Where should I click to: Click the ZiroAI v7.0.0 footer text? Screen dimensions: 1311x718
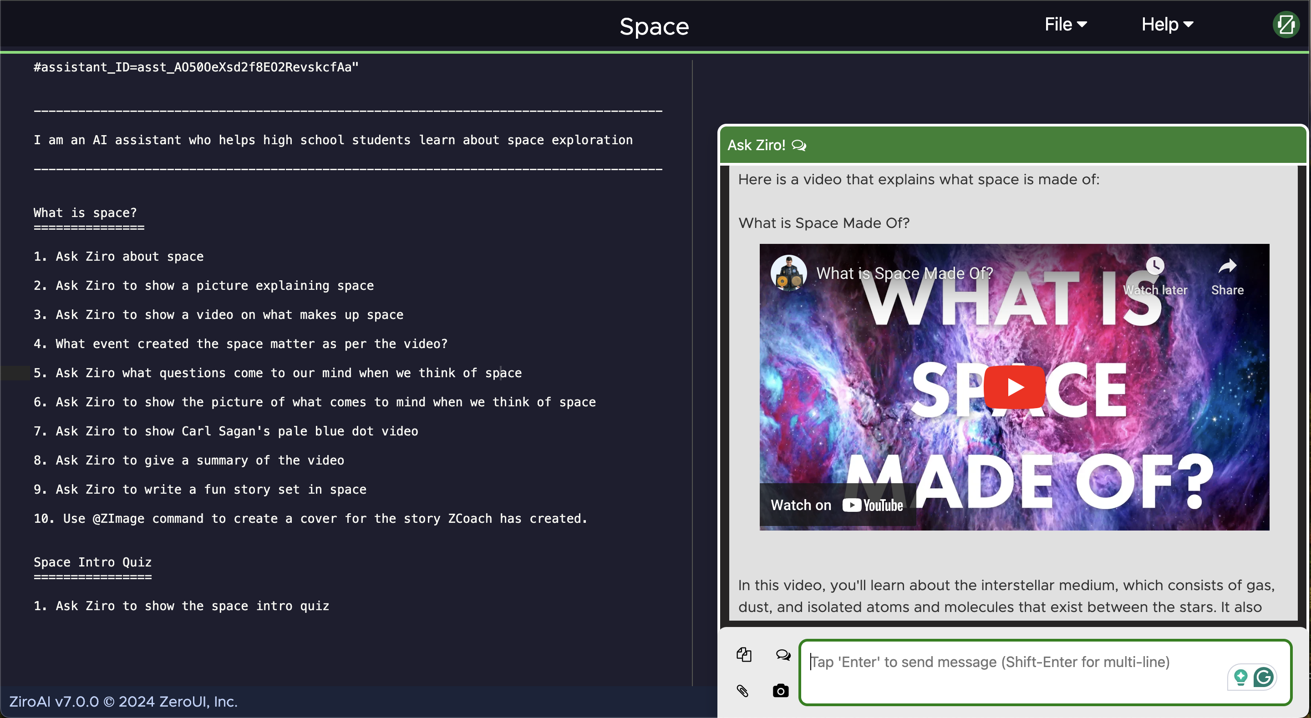[123, 702]
